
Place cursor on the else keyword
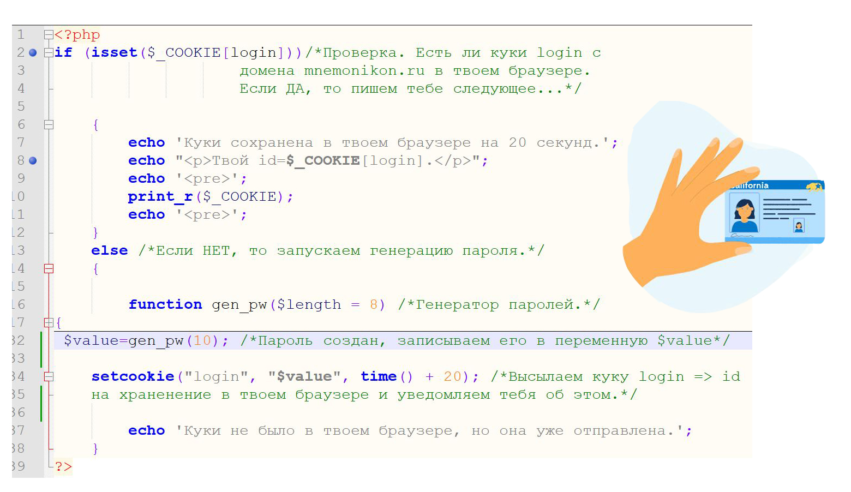[109, 251]
